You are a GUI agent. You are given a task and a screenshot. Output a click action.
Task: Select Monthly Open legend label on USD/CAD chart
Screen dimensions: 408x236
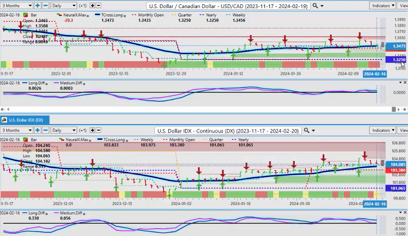click(x=151, y=15)
